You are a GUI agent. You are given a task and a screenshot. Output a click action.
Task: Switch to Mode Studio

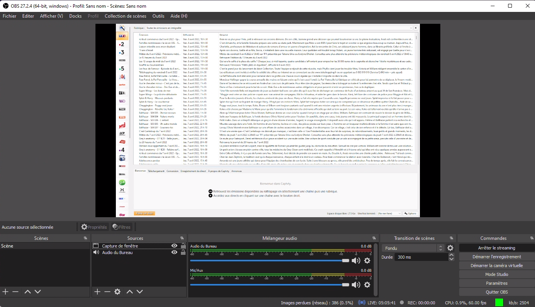point(497,274)
